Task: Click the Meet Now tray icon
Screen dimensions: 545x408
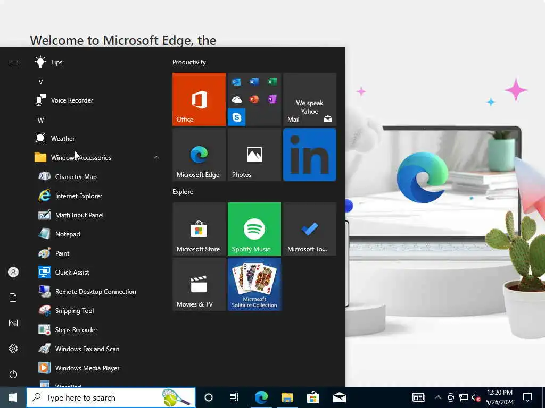Action: click(451, 397)
